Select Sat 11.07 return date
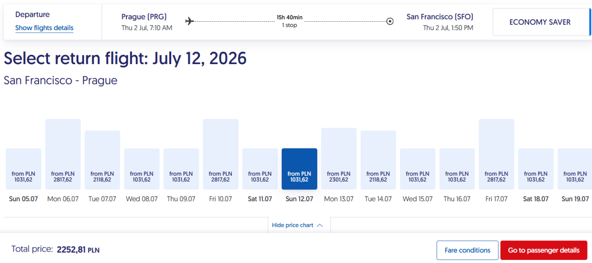Viewport: 592px width, 263px height. 260,169
